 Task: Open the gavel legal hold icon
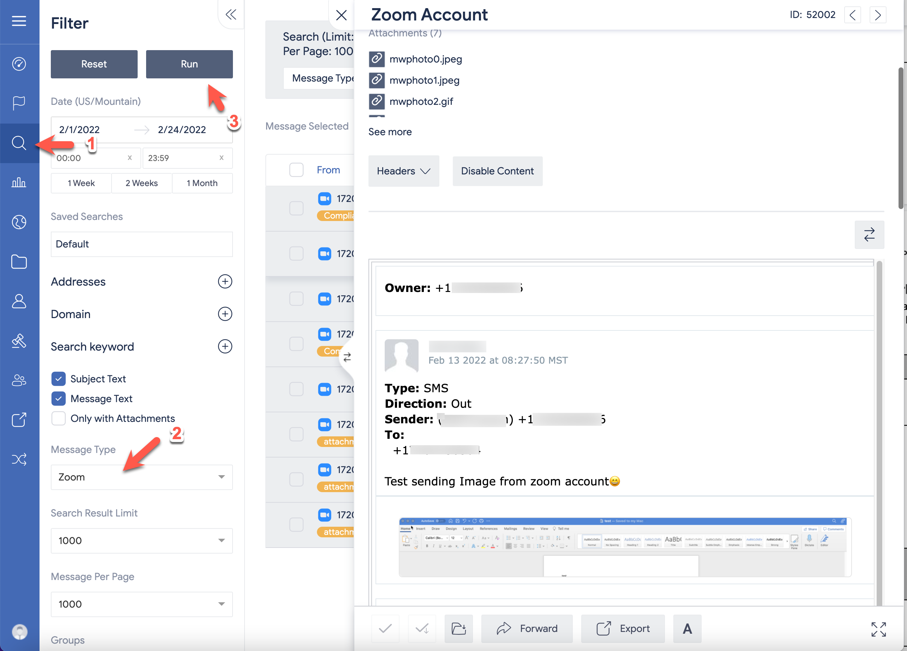coord(19,341)
